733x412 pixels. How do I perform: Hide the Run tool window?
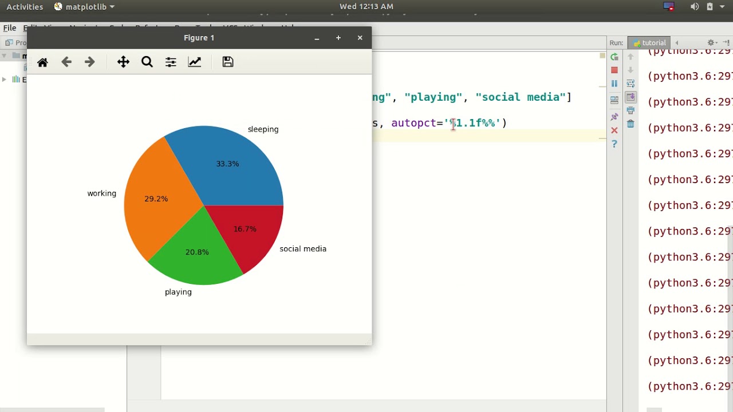coord(726,43)
